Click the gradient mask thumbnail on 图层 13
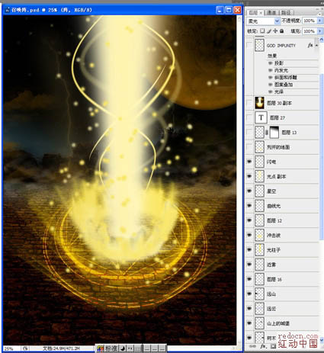The image size is (324, 353). coord(274,133)
